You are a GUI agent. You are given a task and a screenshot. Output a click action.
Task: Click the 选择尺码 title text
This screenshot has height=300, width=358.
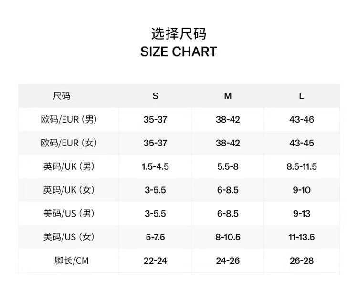179,34
